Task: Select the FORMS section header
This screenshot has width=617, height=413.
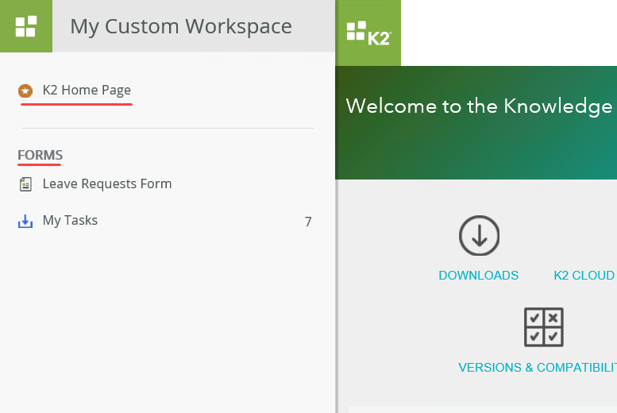Action: pyautogui.click(x=40, y=155)
